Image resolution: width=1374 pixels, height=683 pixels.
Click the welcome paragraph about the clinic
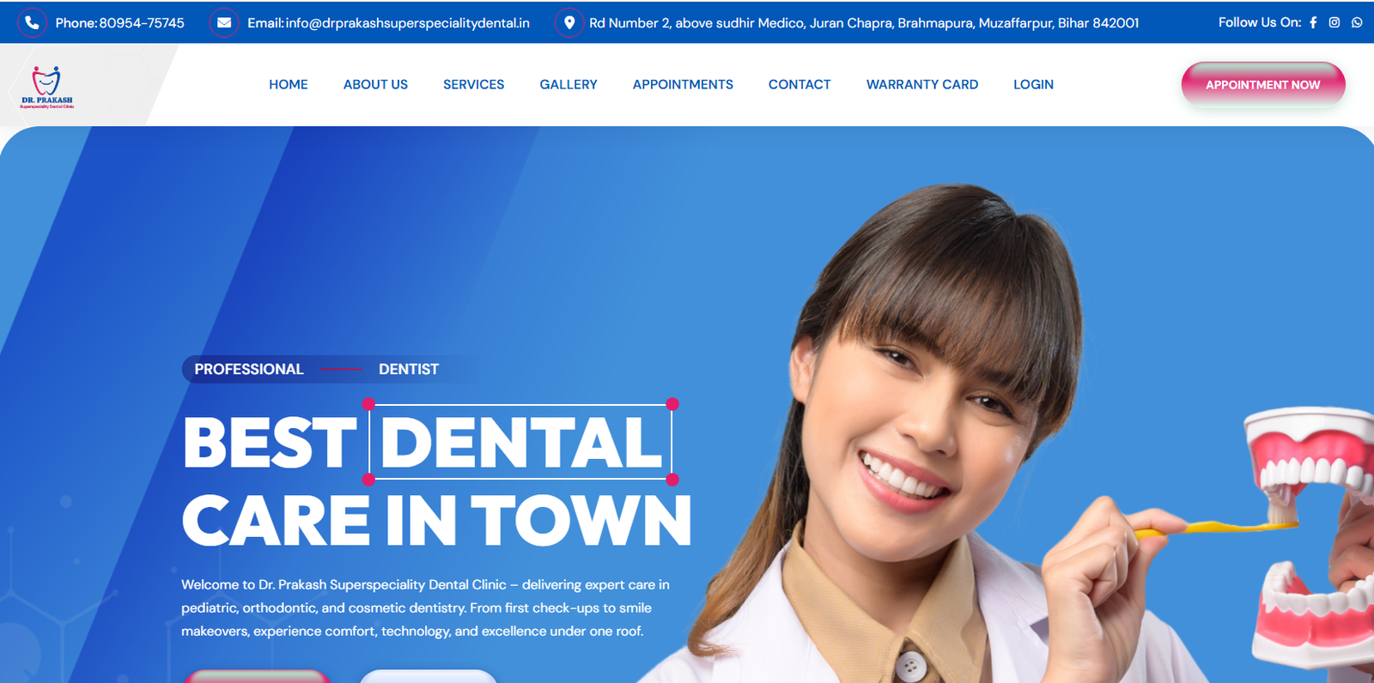tap(425, 607)
